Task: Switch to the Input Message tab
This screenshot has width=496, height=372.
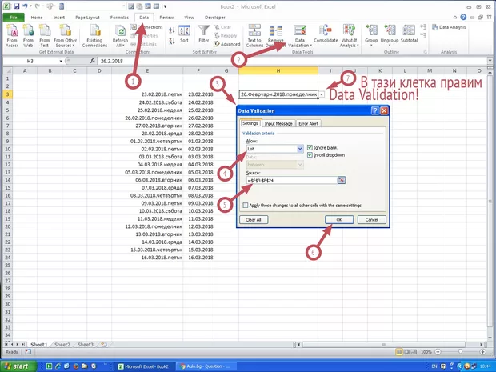Action: click(x=278, y=123)
